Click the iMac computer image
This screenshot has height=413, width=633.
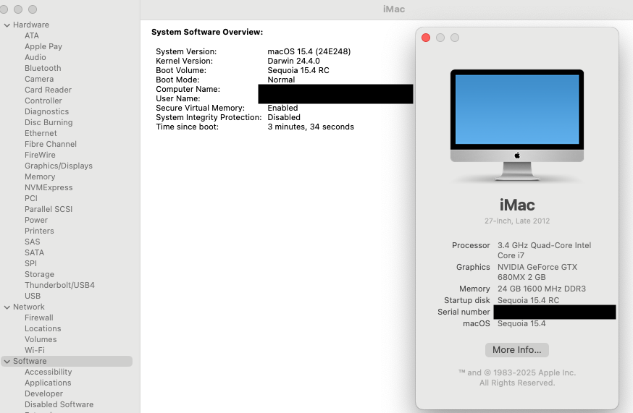point(517,125)
